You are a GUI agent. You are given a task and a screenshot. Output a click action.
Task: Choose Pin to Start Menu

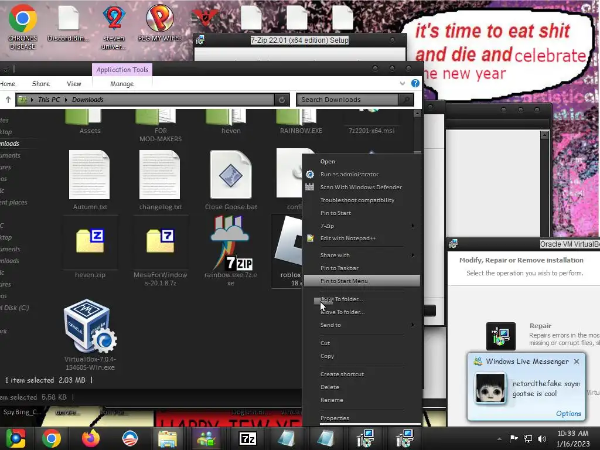(362, 281)
